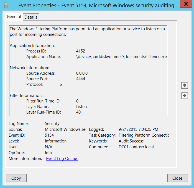Switch to the Details tab
194x188 pixels.
point(31,17)
